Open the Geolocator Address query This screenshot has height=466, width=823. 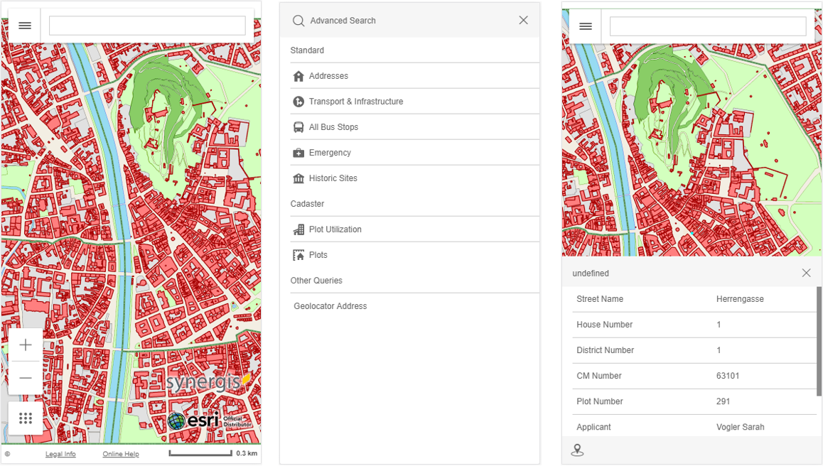pyautogui.click(x=330, y=306)
